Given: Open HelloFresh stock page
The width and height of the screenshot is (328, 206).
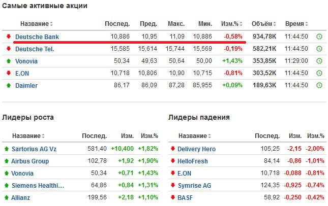Looking at the screenshot, I should (192, 161).
